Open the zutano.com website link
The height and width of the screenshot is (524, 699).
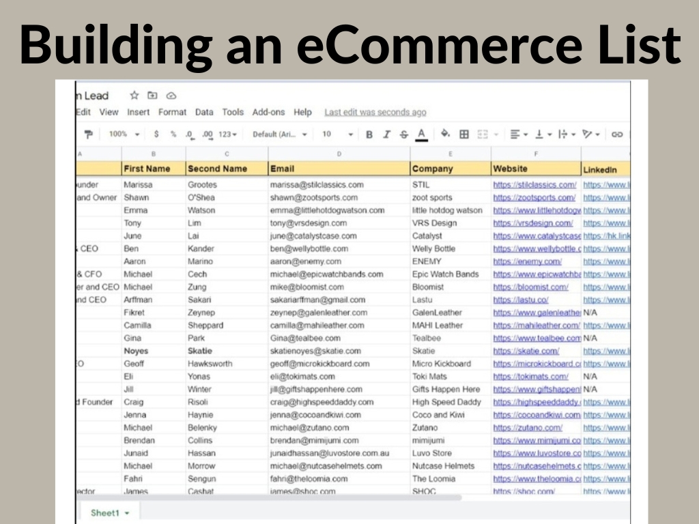click(528, 428)
